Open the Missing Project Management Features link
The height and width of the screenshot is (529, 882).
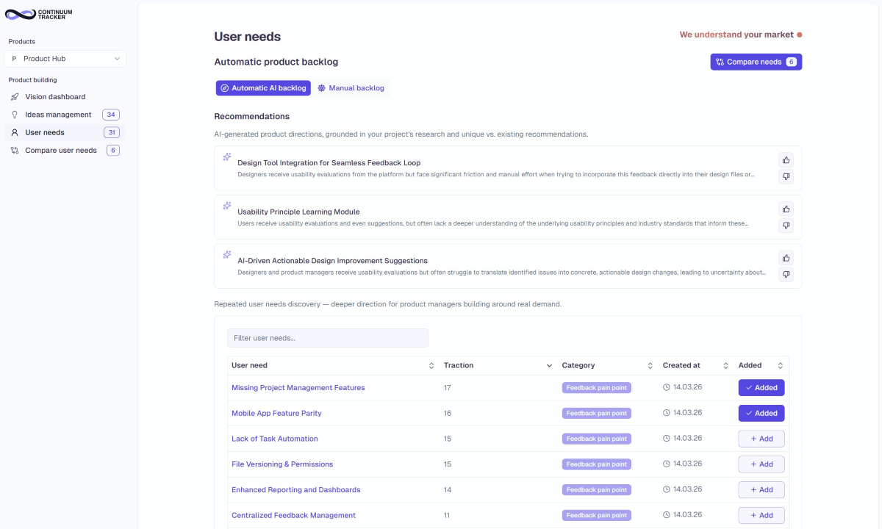pyautogui.click(x=298, y=388)
